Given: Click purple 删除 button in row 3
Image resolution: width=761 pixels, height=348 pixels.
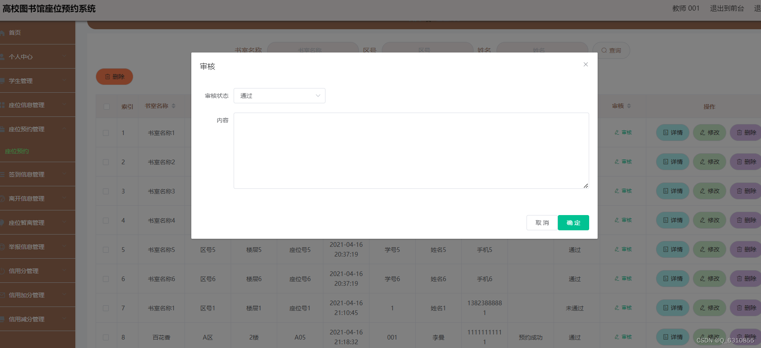Looking at the screenshot, I should pyautogui.click(x=745, y=191).
